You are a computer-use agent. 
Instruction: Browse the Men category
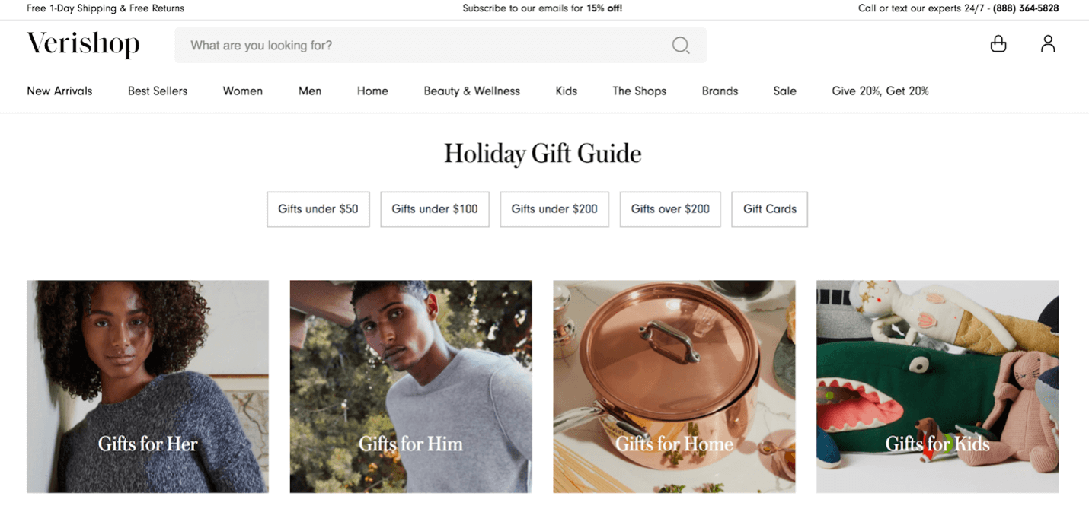coord(309,91)
